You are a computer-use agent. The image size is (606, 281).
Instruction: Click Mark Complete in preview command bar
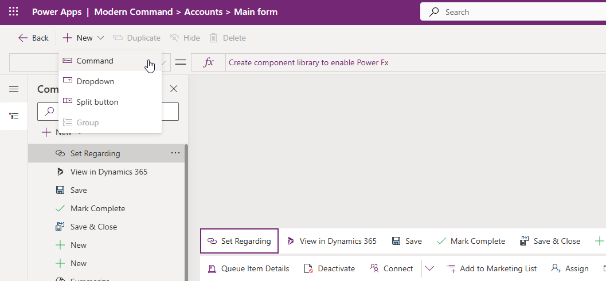tap(471, 242)
